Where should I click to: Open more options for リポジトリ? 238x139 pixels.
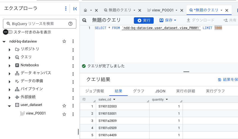pos(73,50)
